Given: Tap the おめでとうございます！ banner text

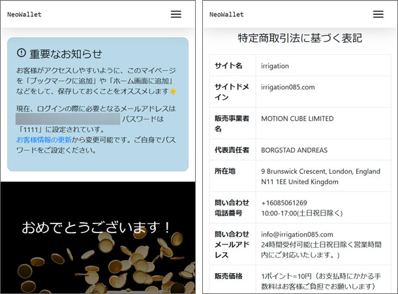Looking at the screenshot, I should [97, 227].
